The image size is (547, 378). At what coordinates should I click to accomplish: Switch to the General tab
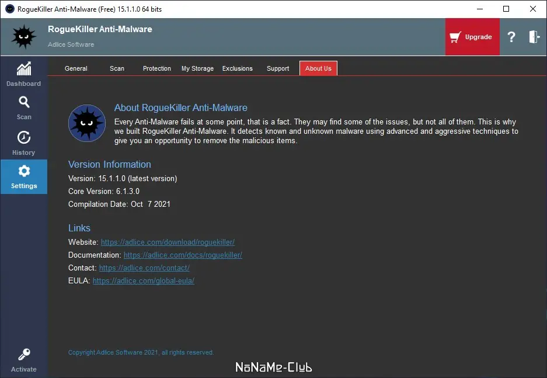[76, 68]
